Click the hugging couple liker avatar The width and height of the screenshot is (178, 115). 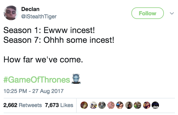pos(120,105)
